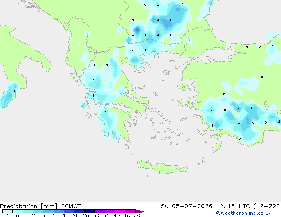Click the 'Precipitation [mm]' title text

(28, 206)
